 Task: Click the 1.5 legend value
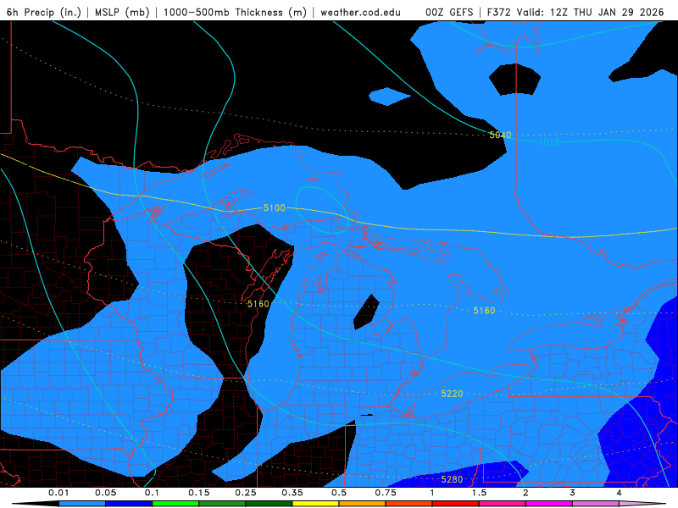[479, 493]
